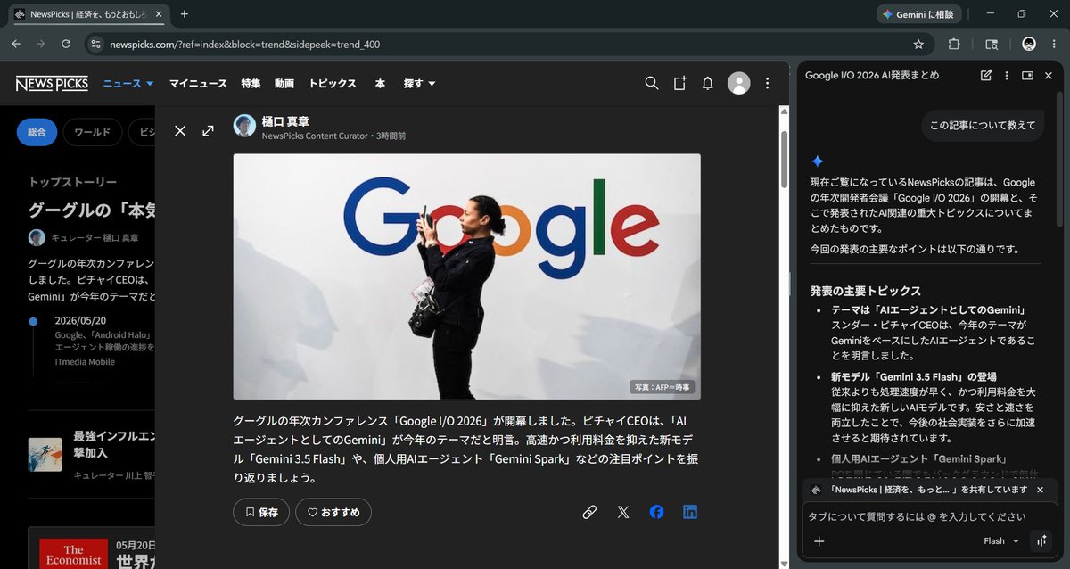Start a new chat in the Gemini panel
Image resolution: width=1070 pixels, height=569 pixels.
(986, 76)
